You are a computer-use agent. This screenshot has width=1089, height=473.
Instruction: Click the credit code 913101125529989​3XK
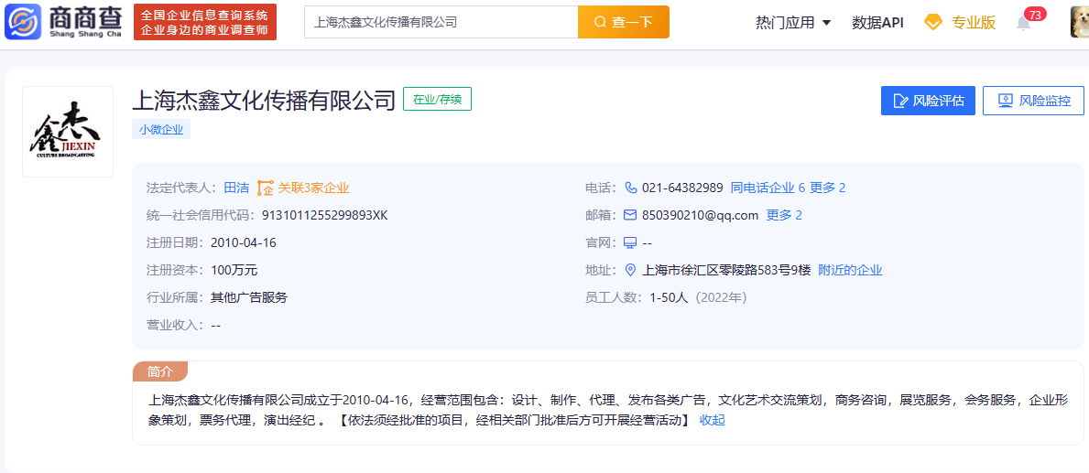tap(325, 215)
